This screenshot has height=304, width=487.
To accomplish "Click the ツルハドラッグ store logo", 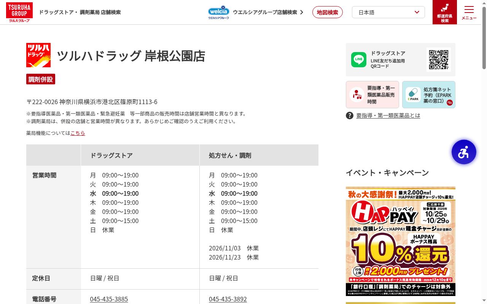I will point(38,55).
